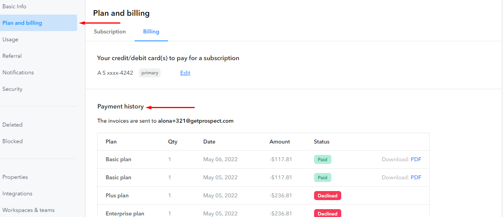Select Plan and billing in sidebar

(x=39, y=23)
